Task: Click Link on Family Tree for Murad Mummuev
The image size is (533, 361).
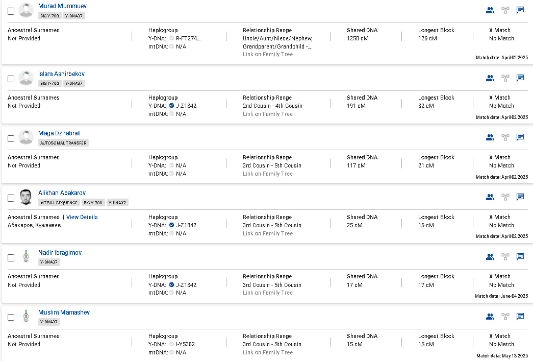Action: click(267, 54)
